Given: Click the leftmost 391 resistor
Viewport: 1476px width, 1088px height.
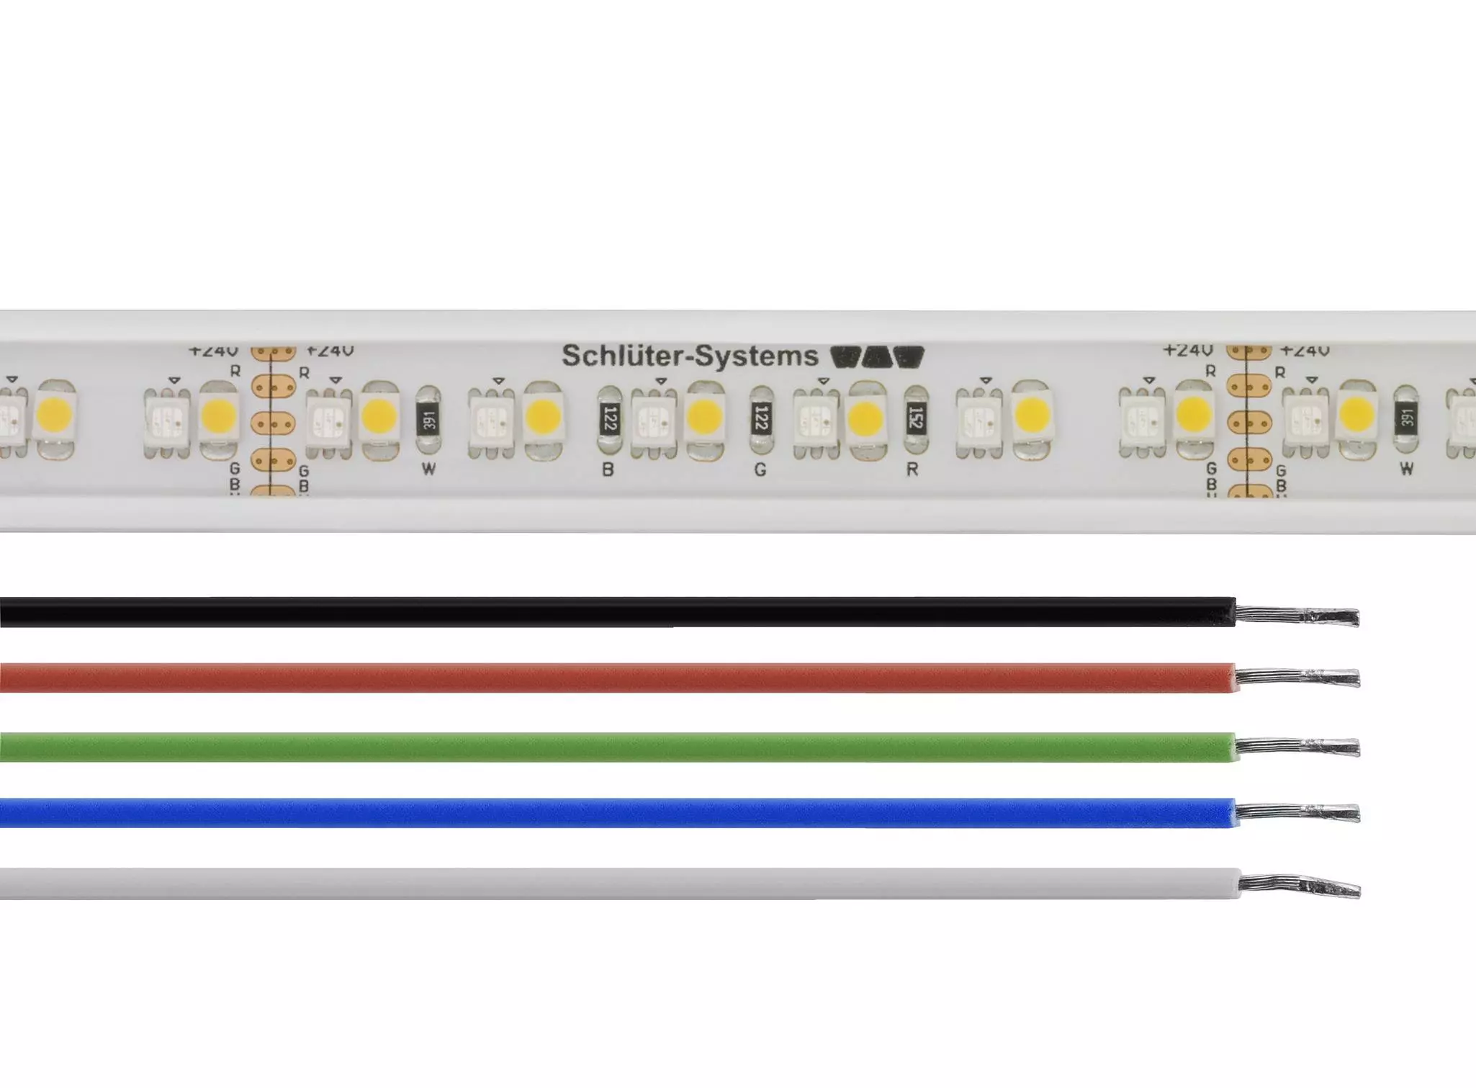Looking at the screenshot, I should 428,421.
